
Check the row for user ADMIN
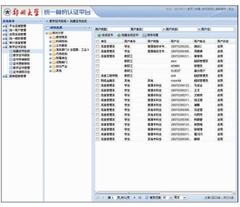coord(98,66)
